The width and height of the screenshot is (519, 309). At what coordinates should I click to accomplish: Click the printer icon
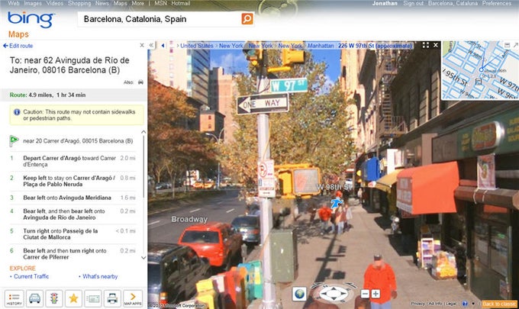pos(112,298)
